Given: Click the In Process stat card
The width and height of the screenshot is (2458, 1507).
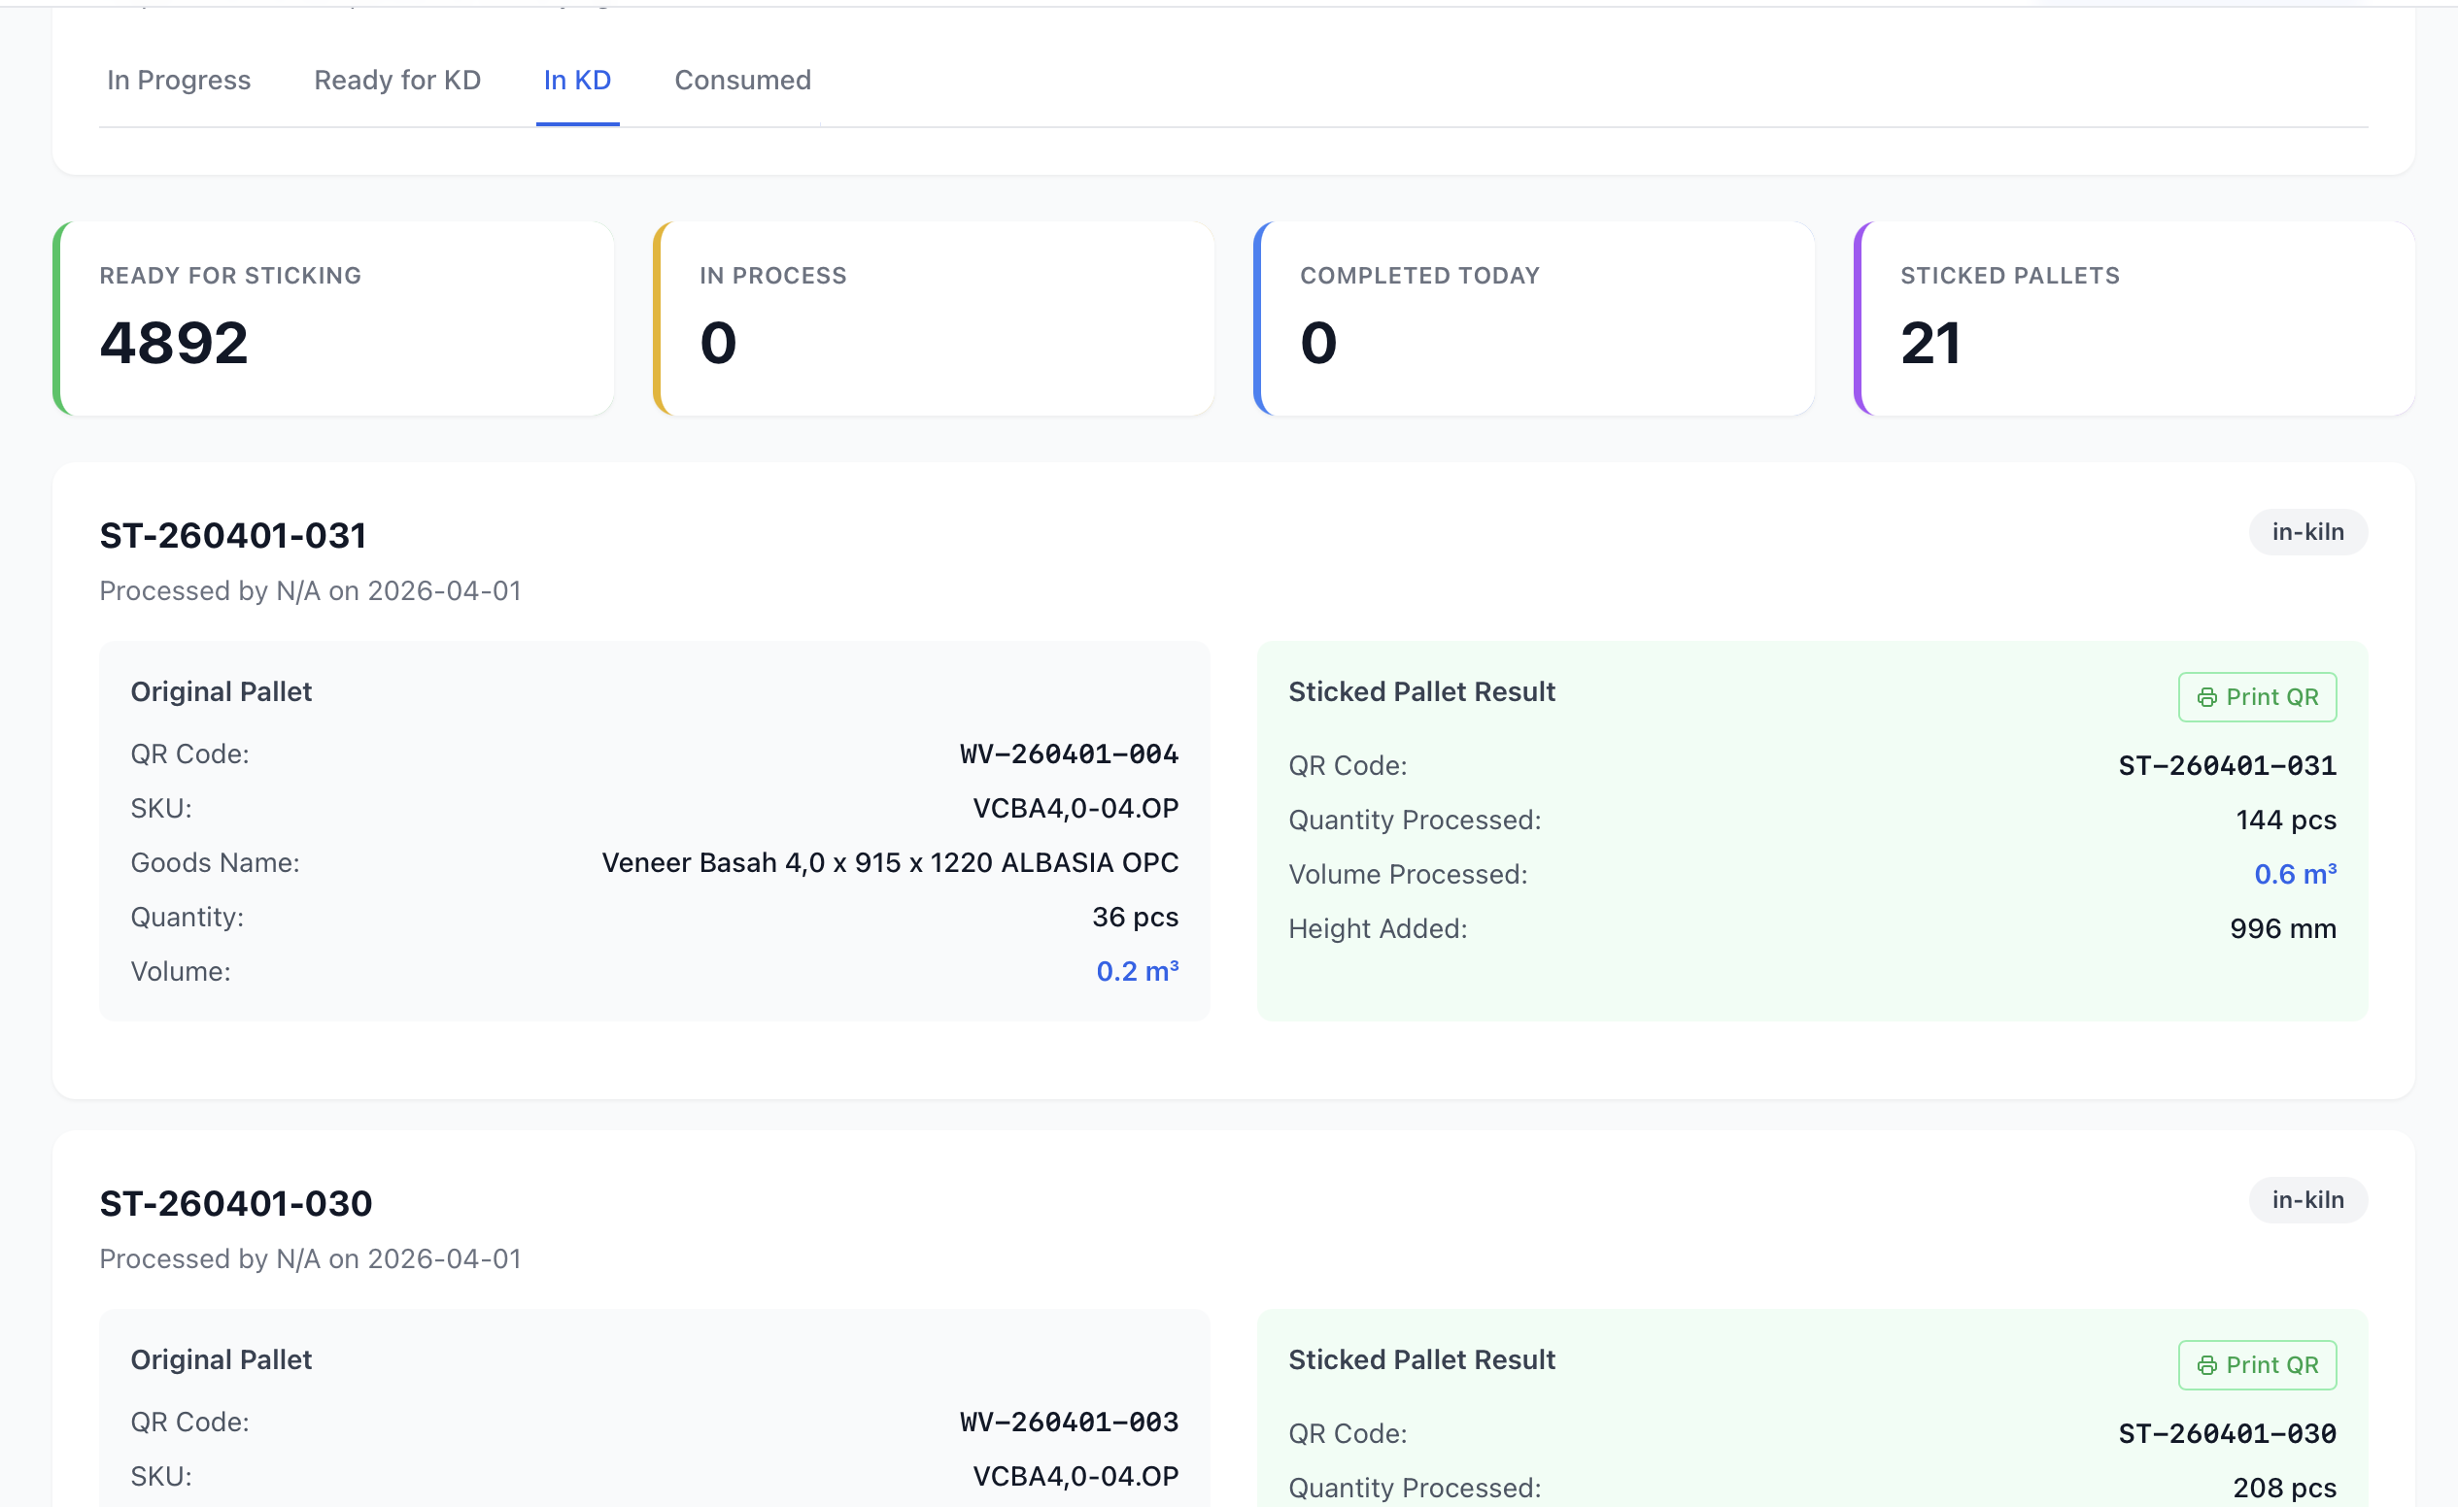Looking at the screenshot, I should pos(934,318).
